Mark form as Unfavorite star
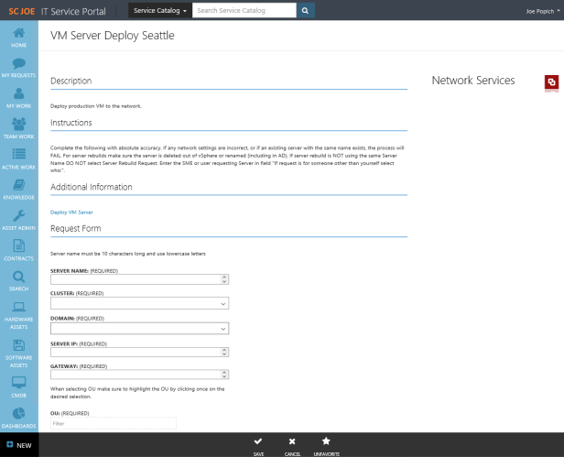This screenshot has height=457, width=564. coord(325,444)
